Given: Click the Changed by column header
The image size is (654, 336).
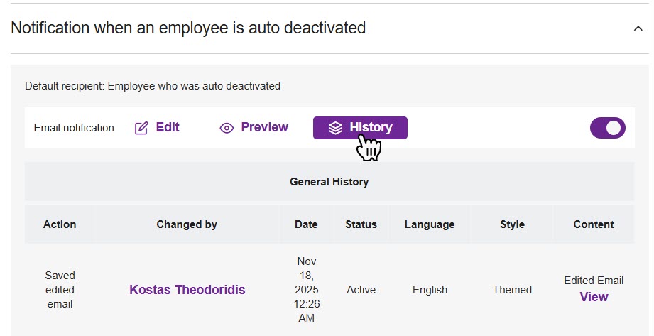Looking at the screenshot, I should [187, 224].
